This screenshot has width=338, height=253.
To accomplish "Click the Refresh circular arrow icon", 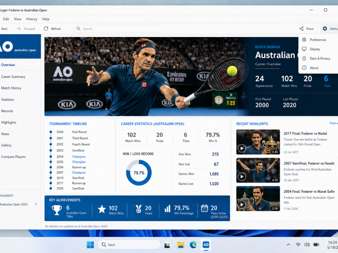I will click(46, 29).
